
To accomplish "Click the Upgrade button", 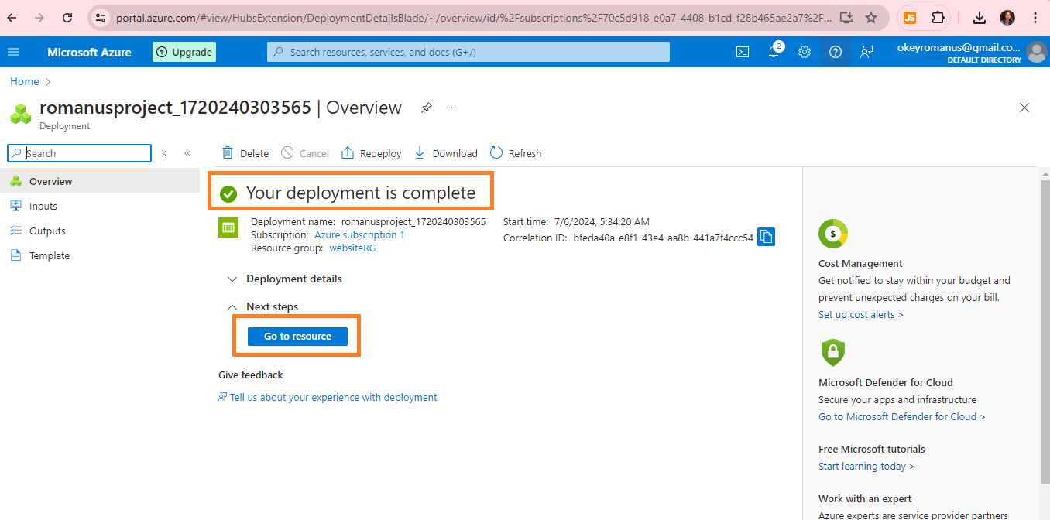I will 184,52.
